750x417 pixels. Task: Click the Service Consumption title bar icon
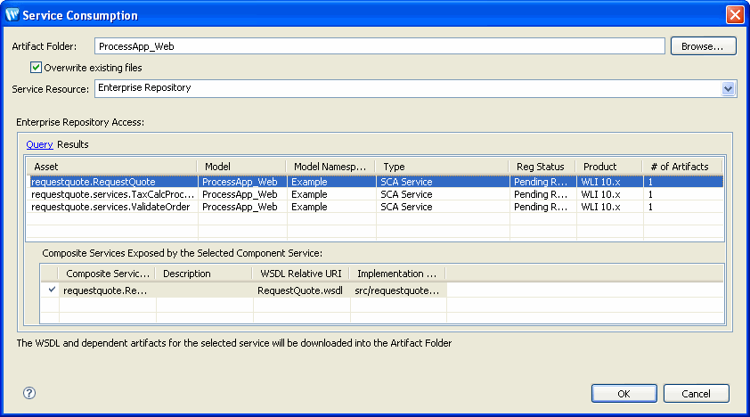[x=12, y=15]
